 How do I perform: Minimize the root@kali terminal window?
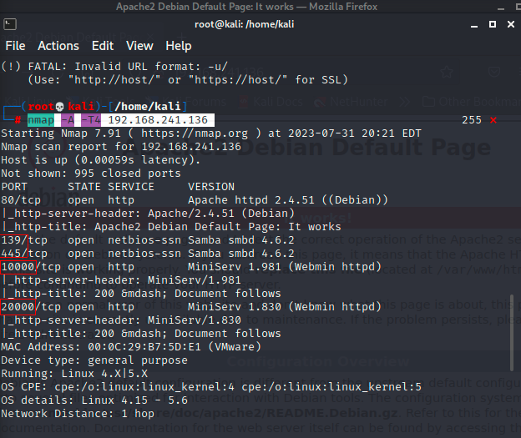(x=474, y=25)
